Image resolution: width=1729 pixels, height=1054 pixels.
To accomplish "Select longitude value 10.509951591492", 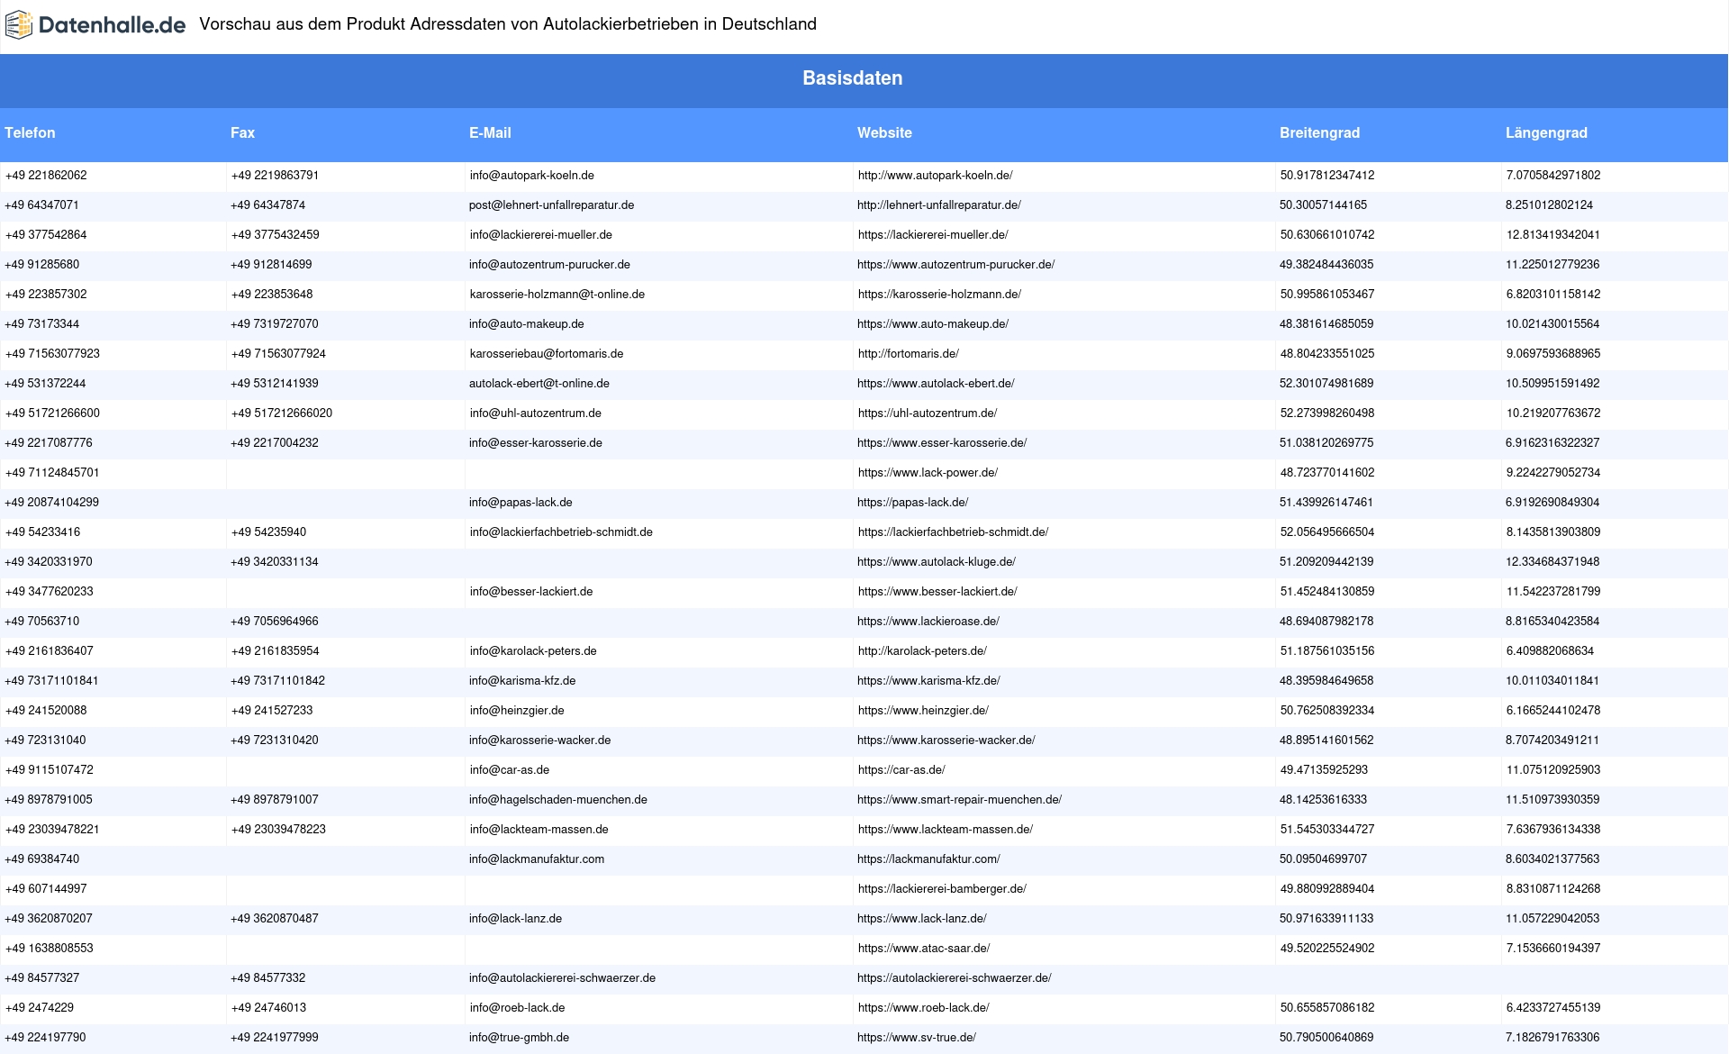I will tap(1552, 384).
